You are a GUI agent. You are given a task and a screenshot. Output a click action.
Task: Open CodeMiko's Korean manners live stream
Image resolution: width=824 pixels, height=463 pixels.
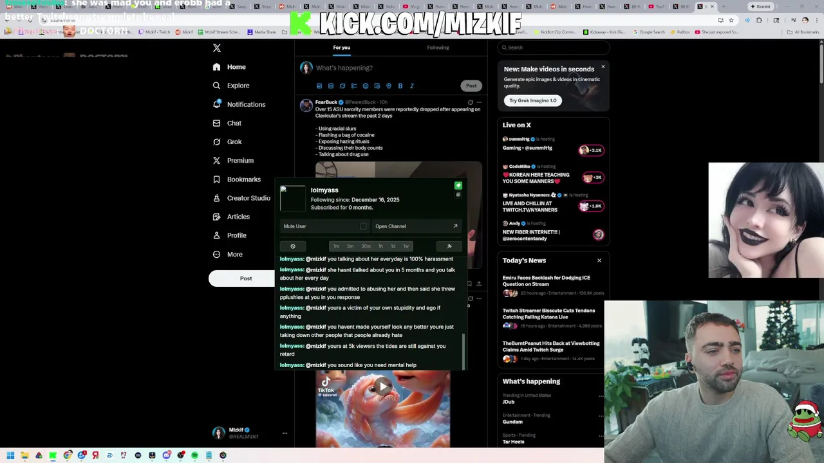click(x=554, y=174)
